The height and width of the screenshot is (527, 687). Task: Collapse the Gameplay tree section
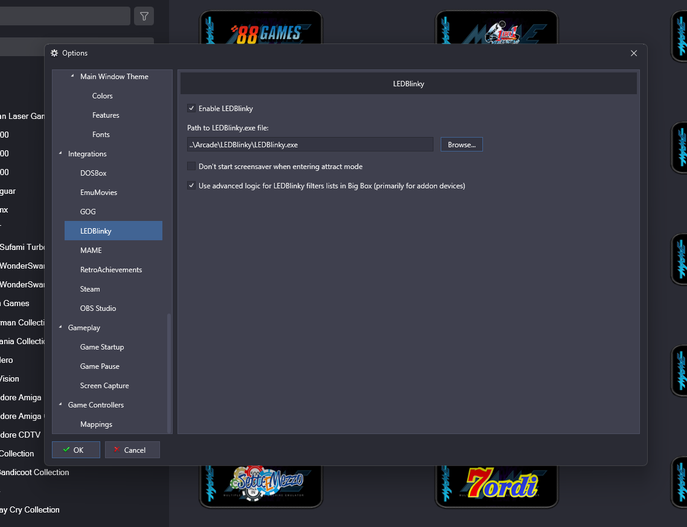(x=60, y=327)
